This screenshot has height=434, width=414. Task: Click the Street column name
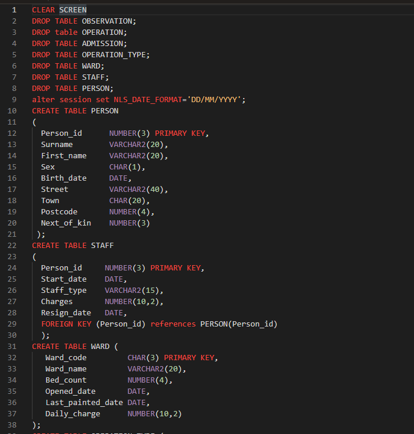point(54,190)
